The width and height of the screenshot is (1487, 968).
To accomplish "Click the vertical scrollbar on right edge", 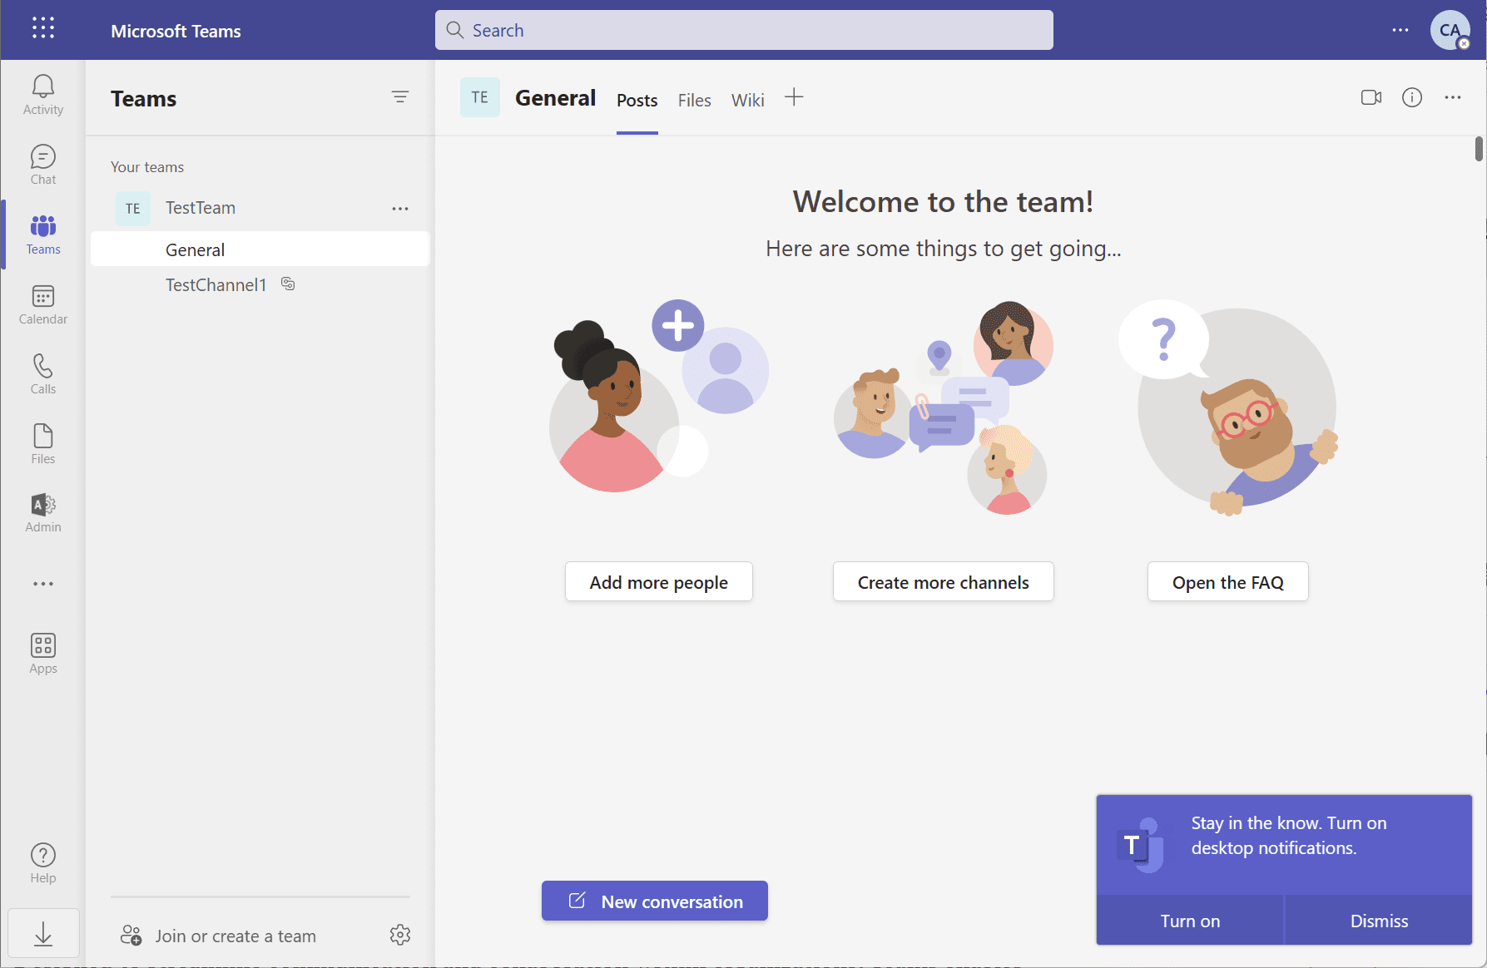I will click(1479, 149).
